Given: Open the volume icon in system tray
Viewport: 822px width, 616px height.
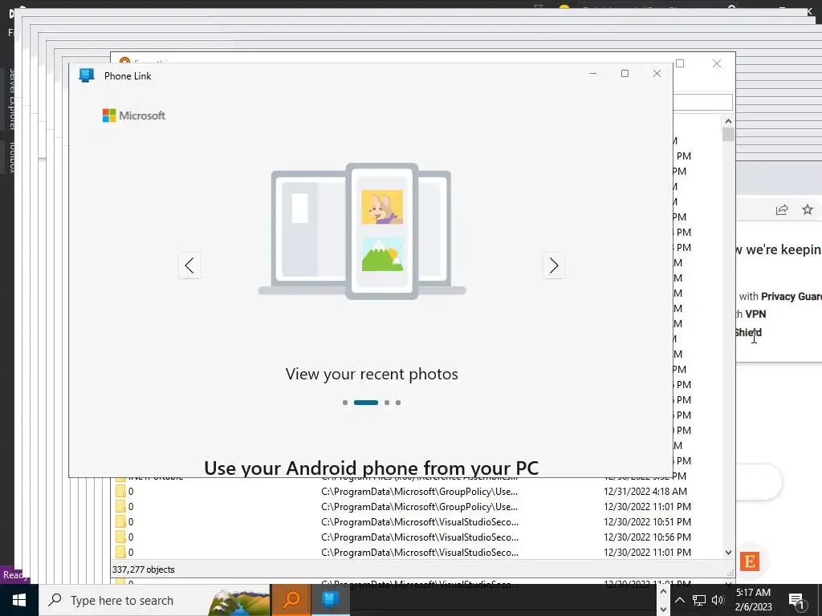Looking at the screenshot, I should [x=718, y=600].
